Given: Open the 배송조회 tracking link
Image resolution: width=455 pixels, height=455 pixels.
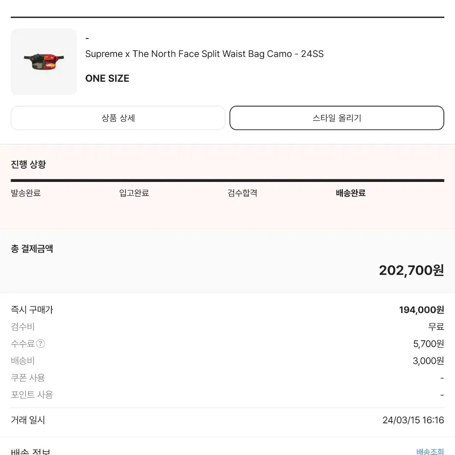Looking at the screenshot, I should click(430, 452).
